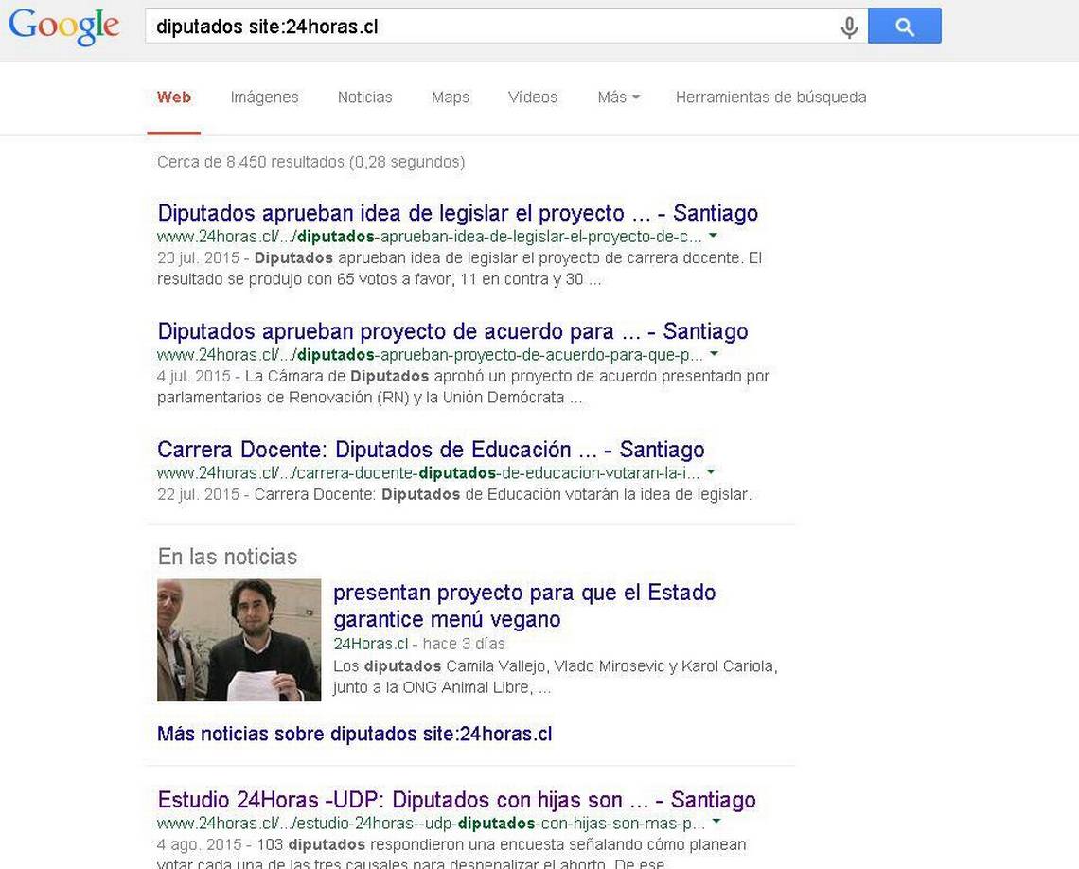Click URL 'www.24horas.cl/.../diputados-aprueban-proyecto-de-acuerdo'

(430, 354)
